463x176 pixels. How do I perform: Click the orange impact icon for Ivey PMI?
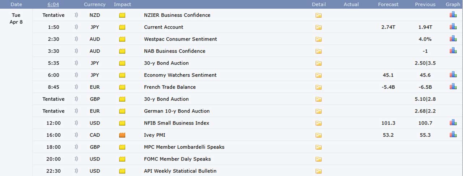pos(122,135)
